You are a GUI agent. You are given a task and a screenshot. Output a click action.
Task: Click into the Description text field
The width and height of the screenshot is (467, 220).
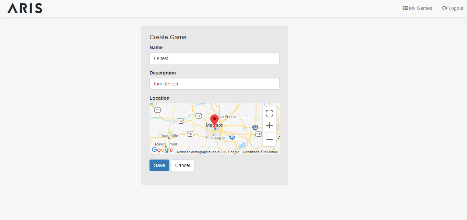214,84
